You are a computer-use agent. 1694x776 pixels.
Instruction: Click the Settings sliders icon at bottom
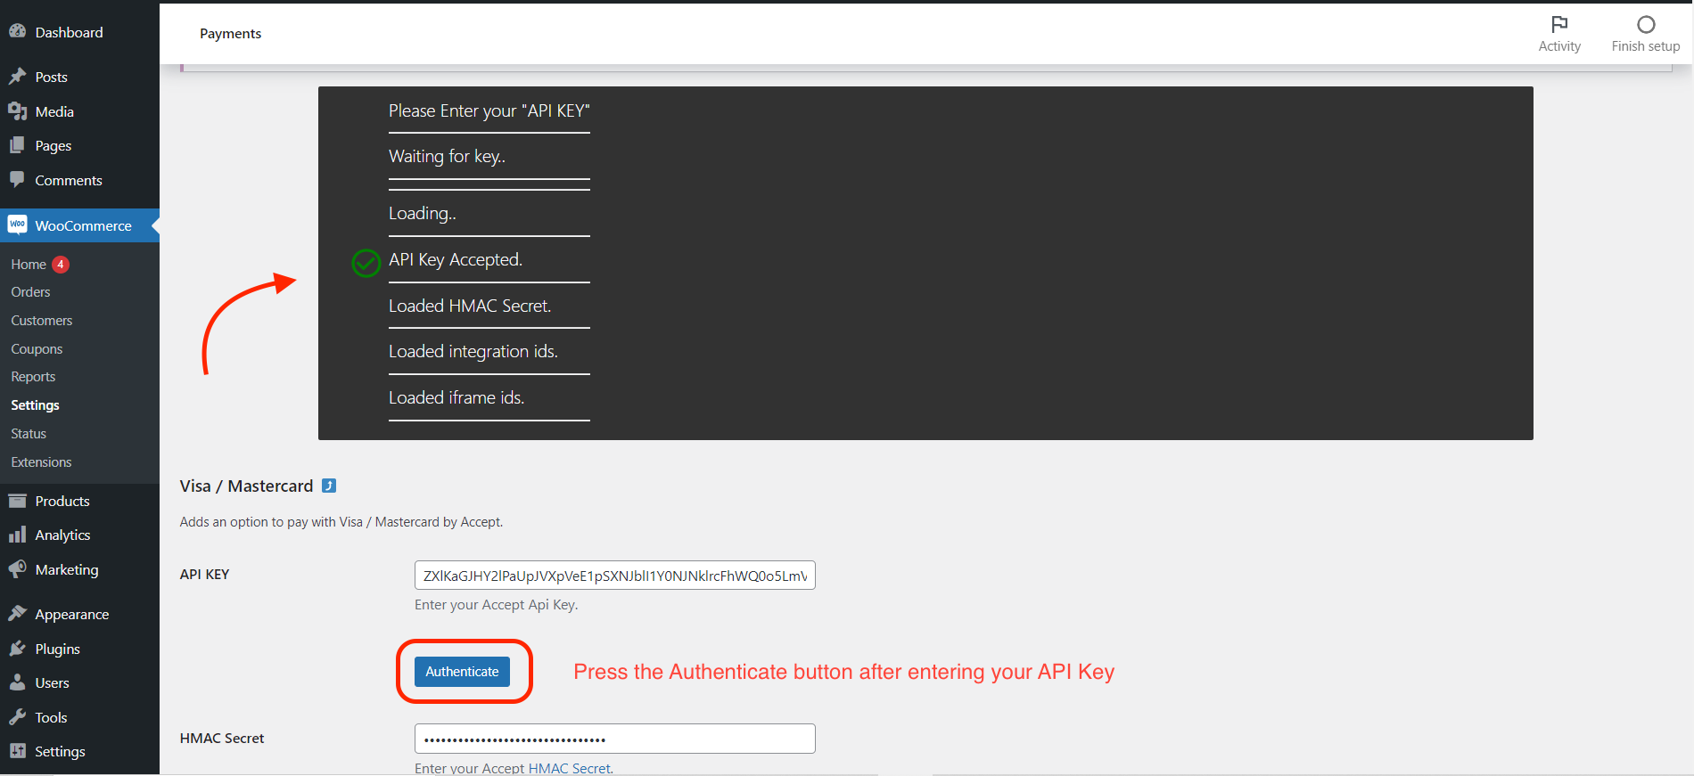click(x=17, y=751)
